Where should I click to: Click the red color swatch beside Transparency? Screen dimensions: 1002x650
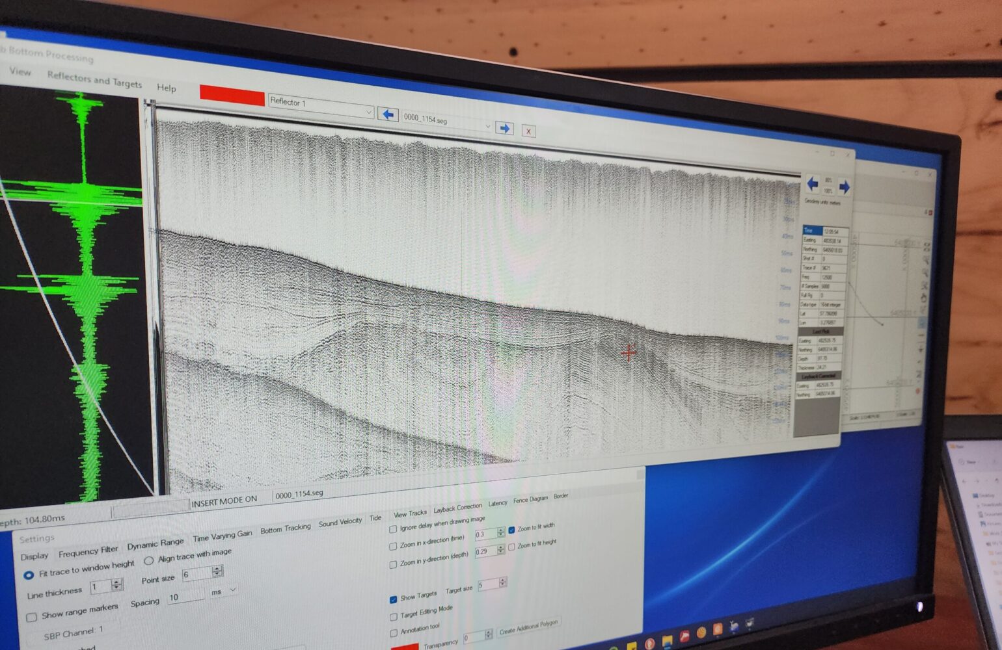pyautogui.click(x=403, y=647)
